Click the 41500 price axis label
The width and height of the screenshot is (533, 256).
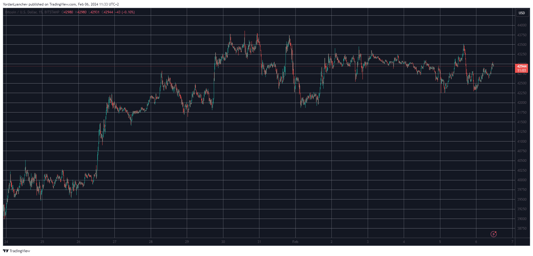(522, 122)
